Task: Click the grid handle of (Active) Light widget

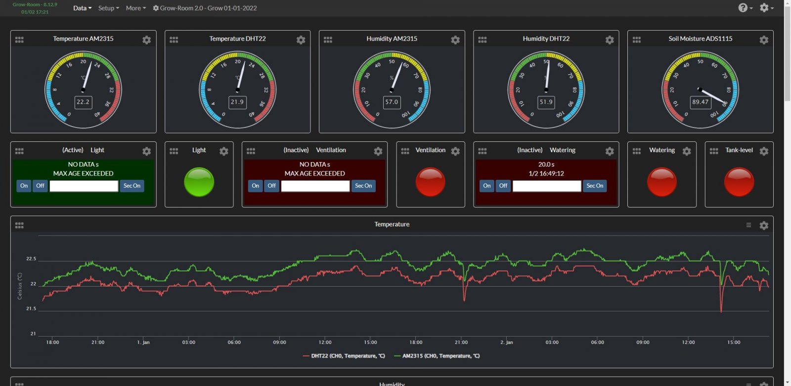Action: pos(19,151)
